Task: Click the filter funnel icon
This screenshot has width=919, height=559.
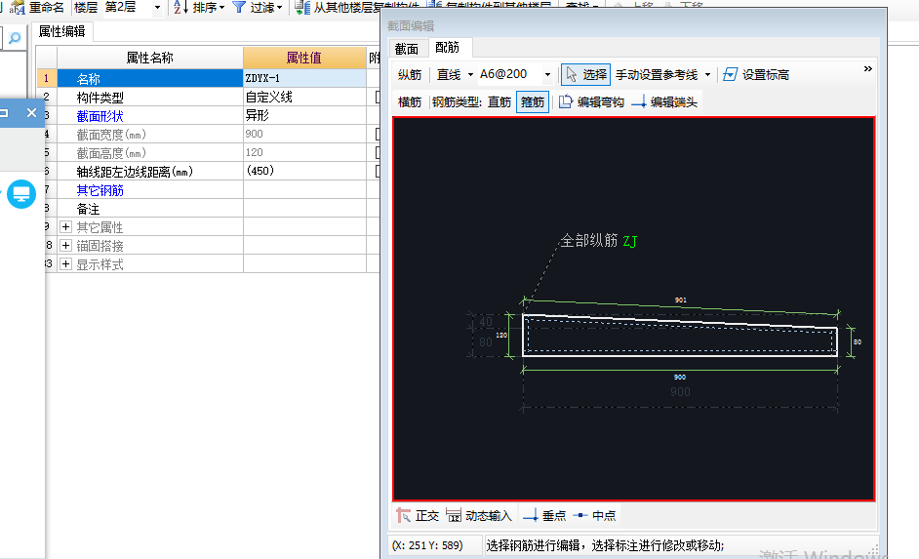Action: [x=239, y=7]
